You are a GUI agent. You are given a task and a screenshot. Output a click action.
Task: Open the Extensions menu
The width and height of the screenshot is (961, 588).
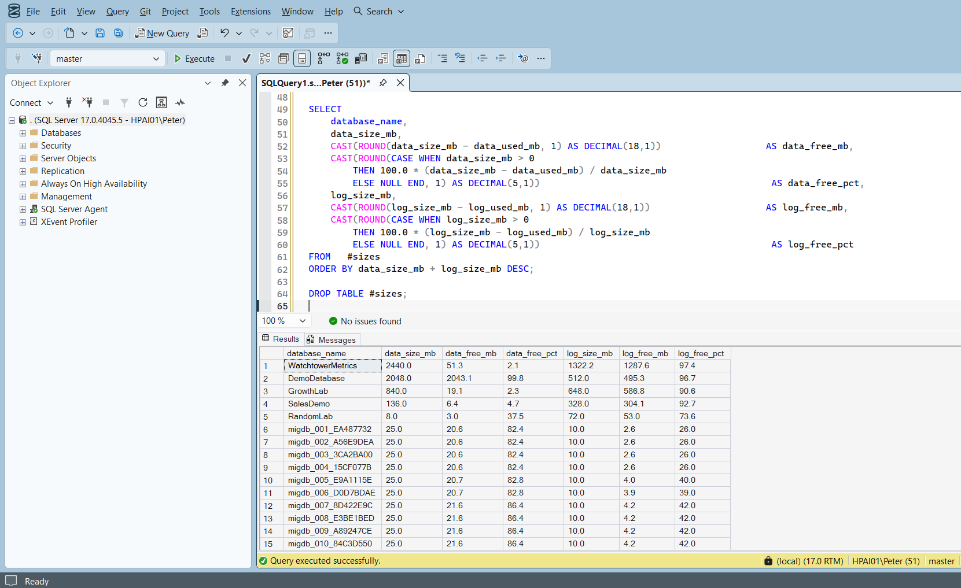[251, 11]
